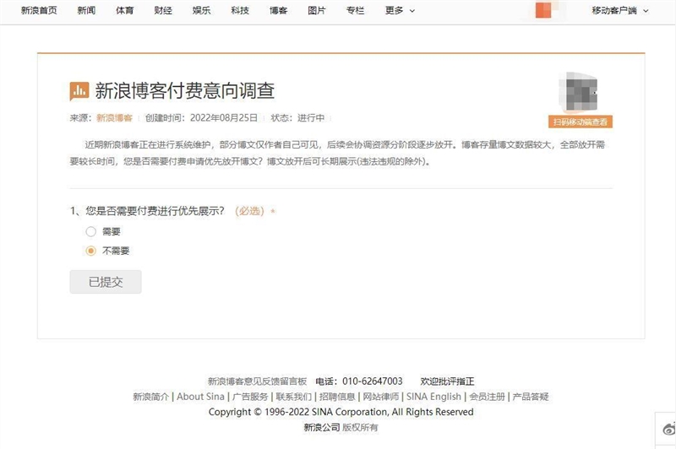Go to 新闻 in the navigation bar
This screenshot has width=676, height=449.
86,10
